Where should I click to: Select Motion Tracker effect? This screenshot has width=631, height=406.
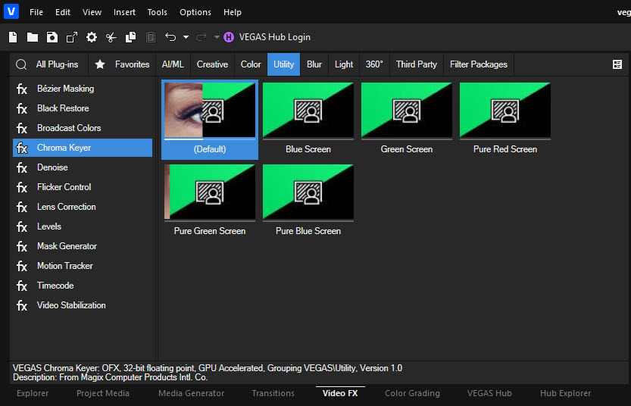[x=83, y=266]
